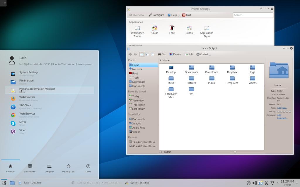
Task: Click the Find binoculars icon in Dolphin
Action: 160,54
